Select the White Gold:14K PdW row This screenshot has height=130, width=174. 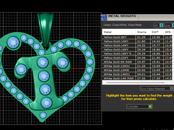tap(137, 78)
